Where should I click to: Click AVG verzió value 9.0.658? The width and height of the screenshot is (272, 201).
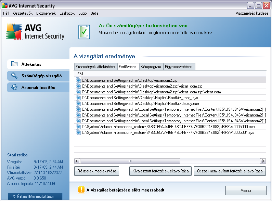click(x=40, y=178)
